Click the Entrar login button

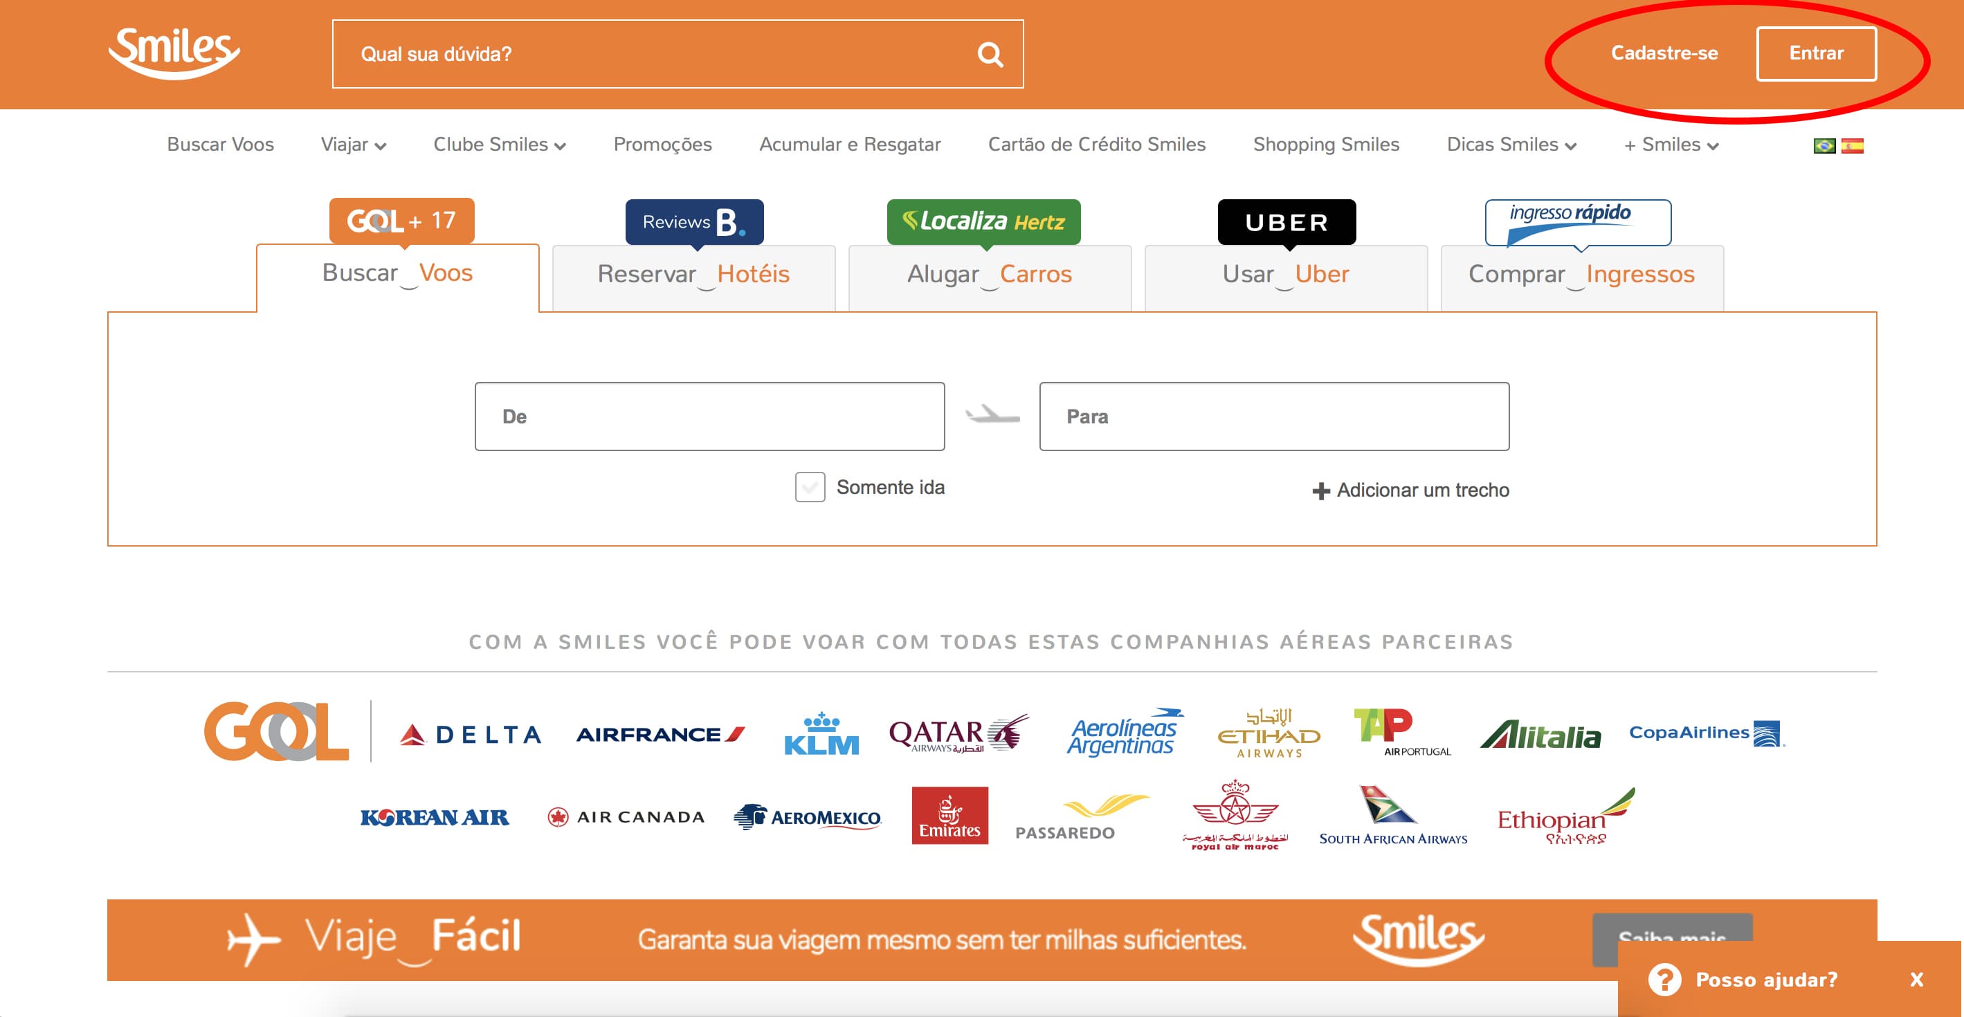pyautogui.click(x=1815, y=53)
